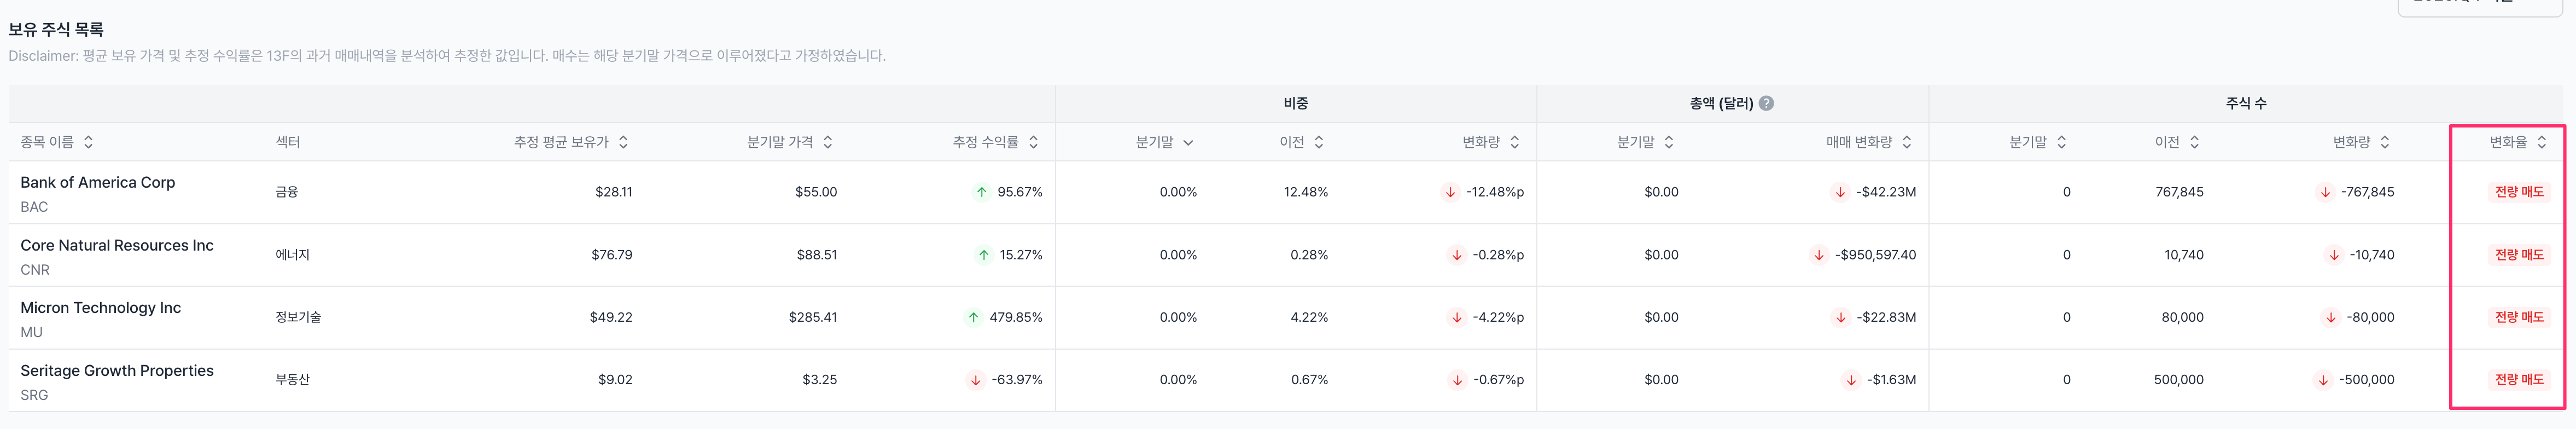Open Bank of America Corp stock link
The width and height of the screenshot is (2576, 429).
[97, 182]
